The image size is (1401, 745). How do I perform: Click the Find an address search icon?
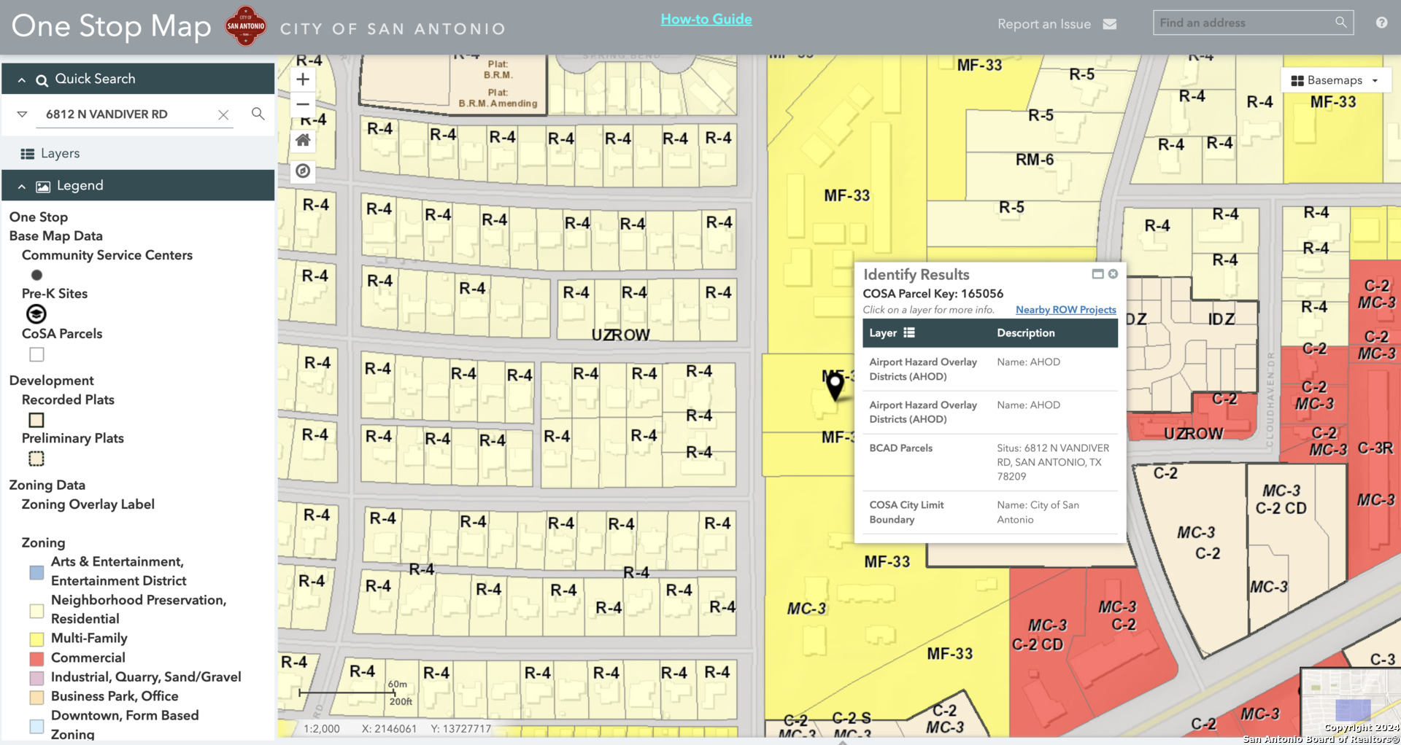[x=1340, y=23]
